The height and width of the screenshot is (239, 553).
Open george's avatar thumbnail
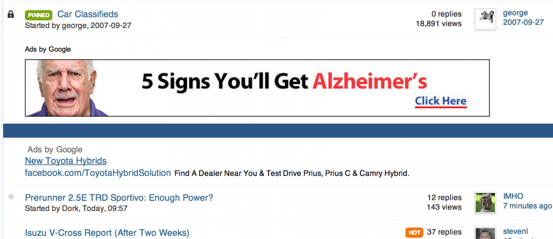485,19
